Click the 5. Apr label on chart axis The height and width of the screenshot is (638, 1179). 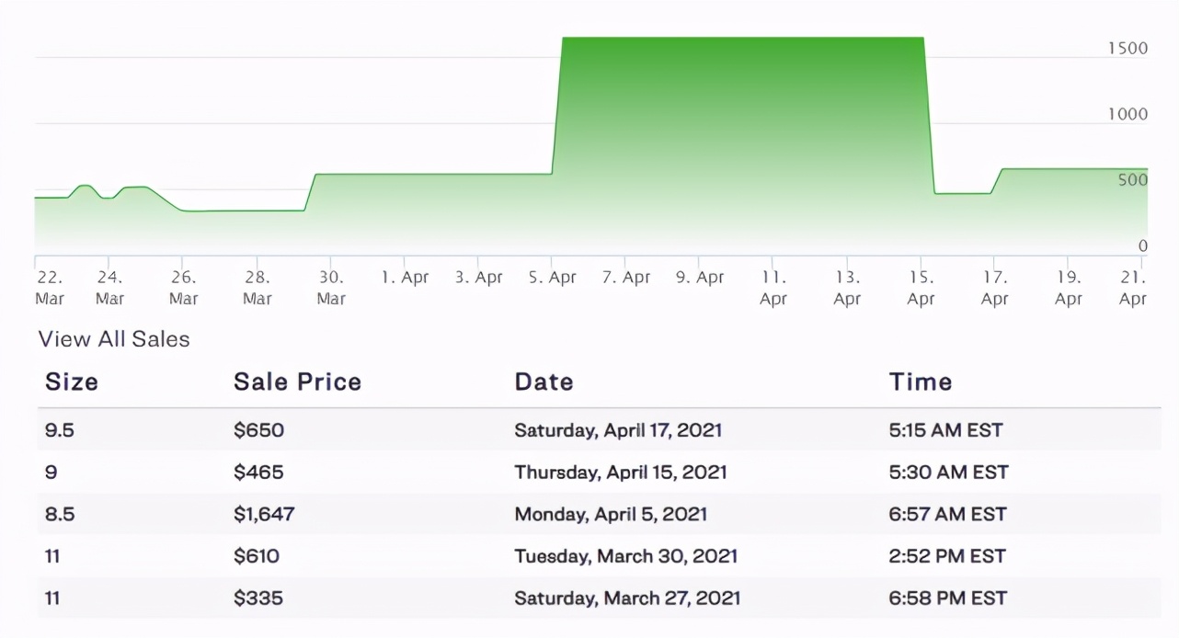tap(552, 278)
